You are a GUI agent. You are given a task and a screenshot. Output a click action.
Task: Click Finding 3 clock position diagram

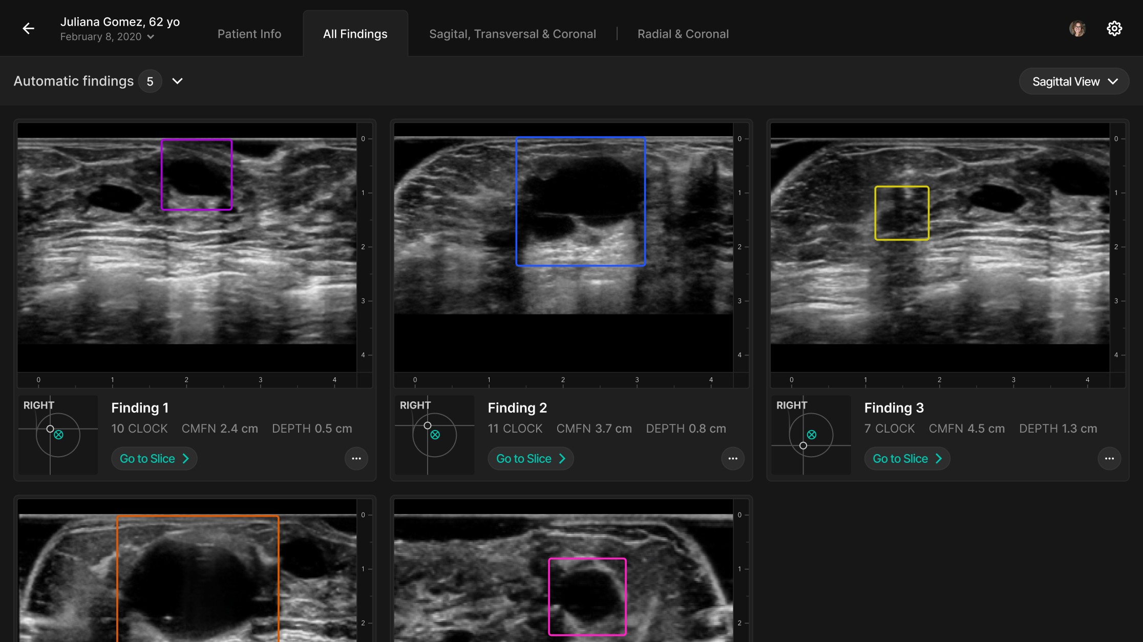point(811,435)
